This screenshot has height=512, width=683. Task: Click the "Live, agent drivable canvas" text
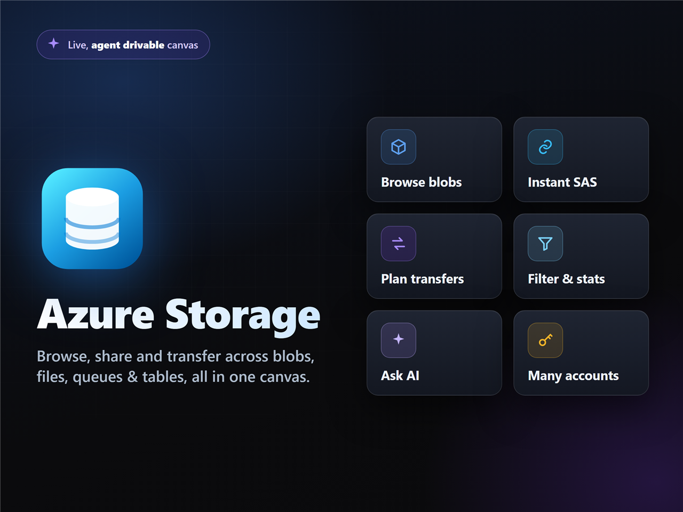coord(133,45)
